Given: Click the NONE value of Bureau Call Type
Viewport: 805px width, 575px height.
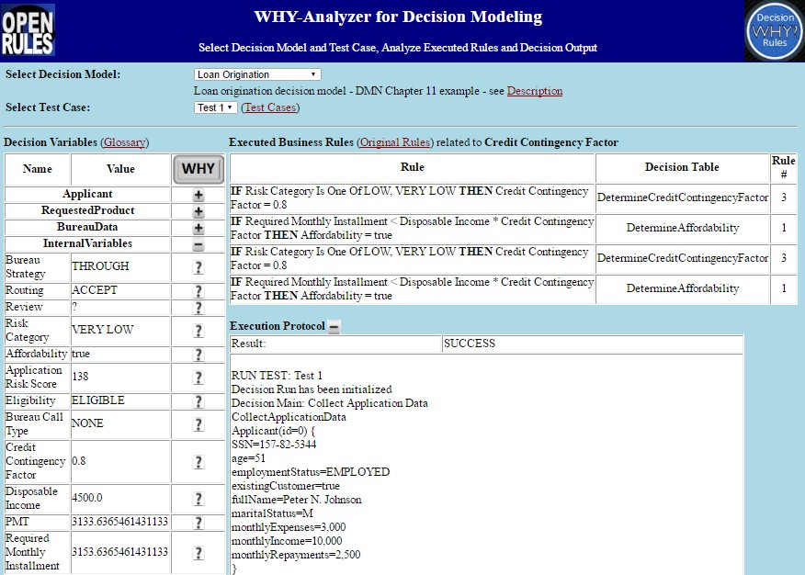Looking at the screenshot, I should 88,423.
